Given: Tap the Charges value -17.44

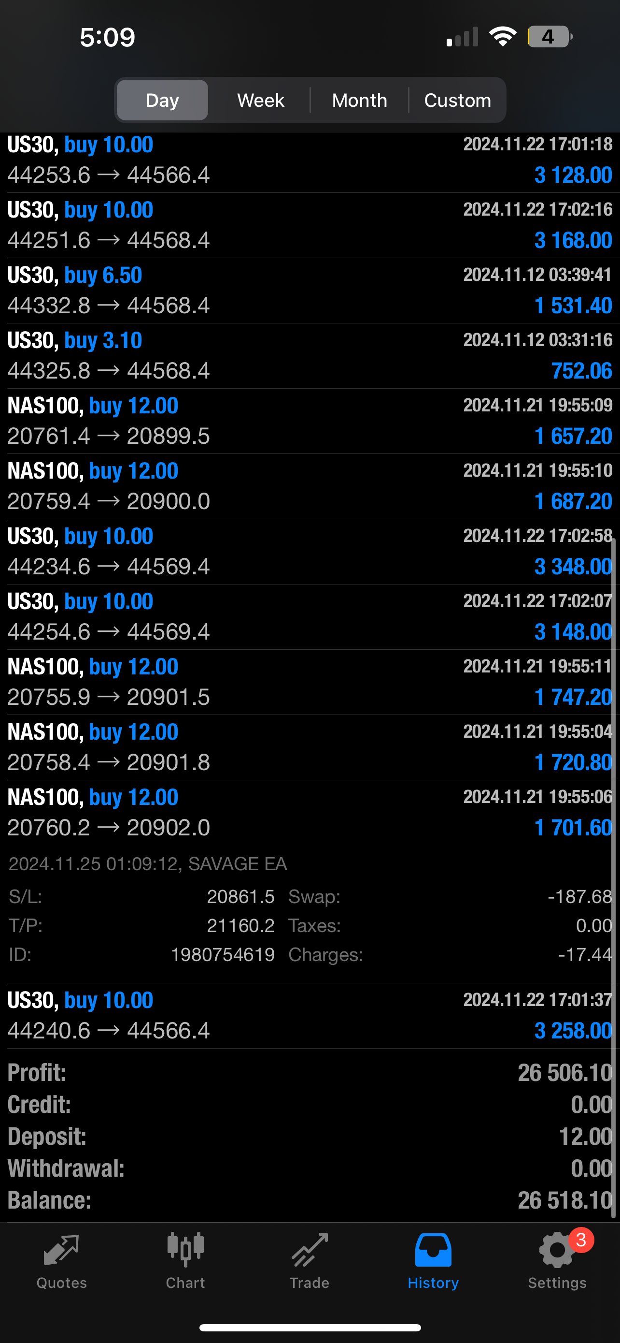Looking at the screenshot, I should 585,955.
